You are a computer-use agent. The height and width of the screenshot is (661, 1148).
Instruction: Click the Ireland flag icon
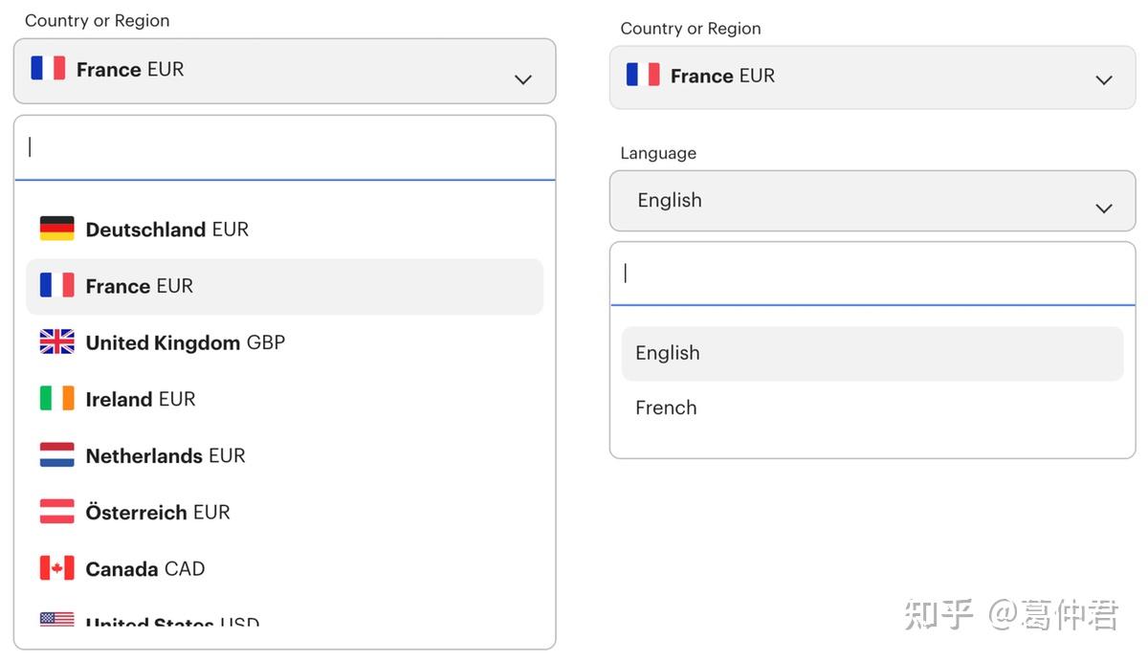(x=56, y=398)
